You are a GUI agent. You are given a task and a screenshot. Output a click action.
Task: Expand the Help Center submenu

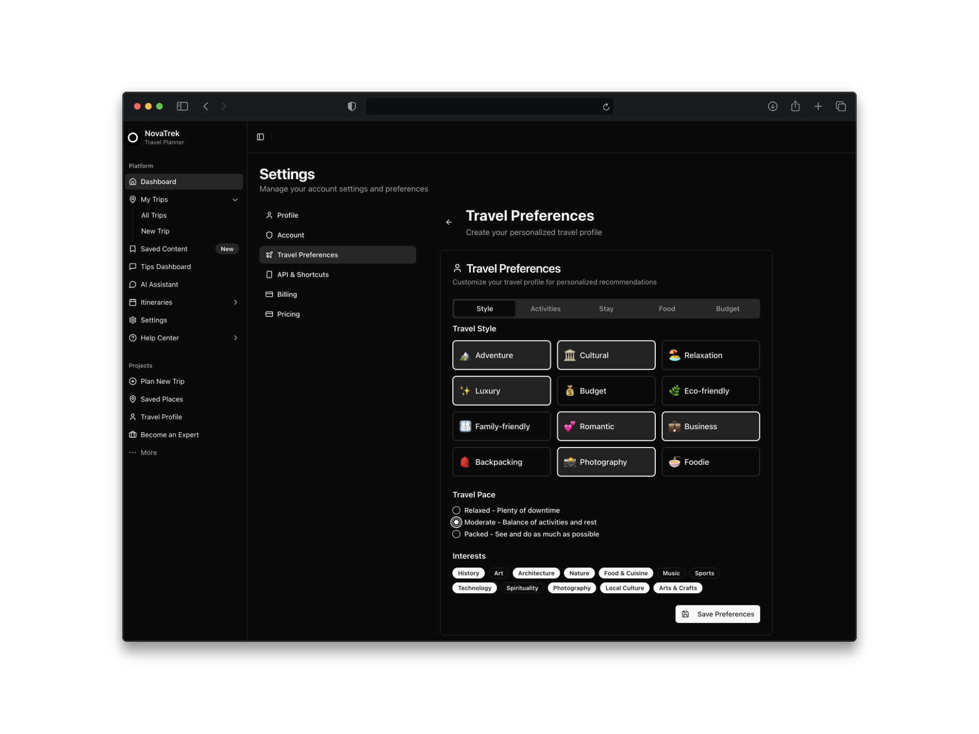[x=236, y=337]
